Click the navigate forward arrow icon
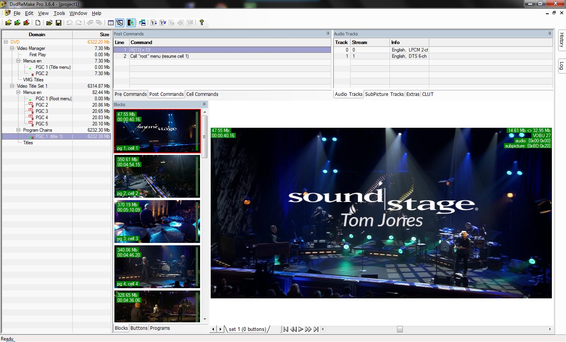Screen dimensions: 566x342 click(99, 23)
